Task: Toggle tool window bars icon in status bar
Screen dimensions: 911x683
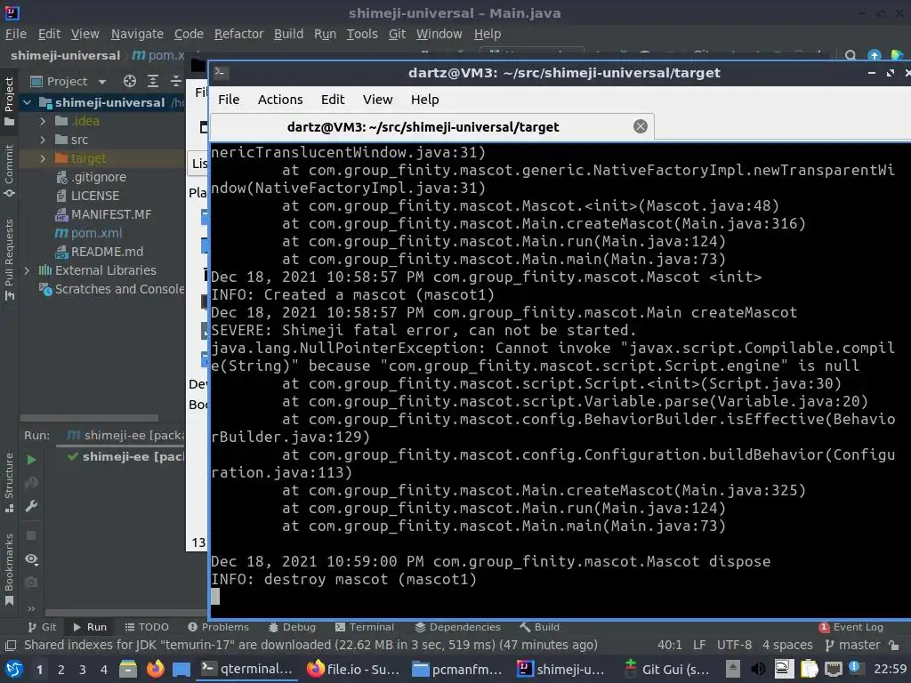Action: pos(11,646)
